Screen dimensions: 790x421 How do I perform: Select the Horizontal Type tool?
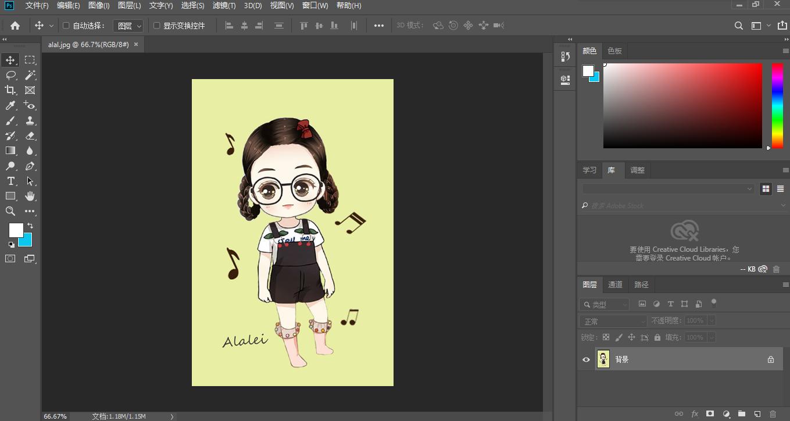(x=10, y=181)
